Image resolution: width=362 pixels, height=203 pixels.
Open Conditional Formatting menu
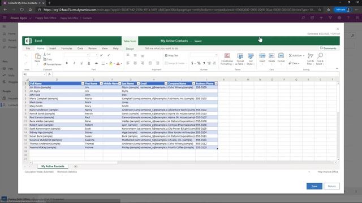click(x=227, y=59)
